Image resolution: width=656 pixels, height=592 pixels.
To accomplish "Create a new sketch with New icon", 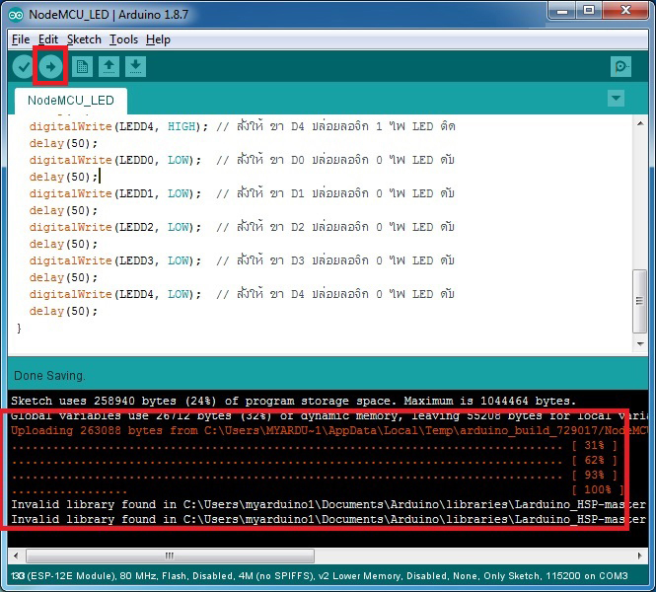I will (x=82, y=66).
